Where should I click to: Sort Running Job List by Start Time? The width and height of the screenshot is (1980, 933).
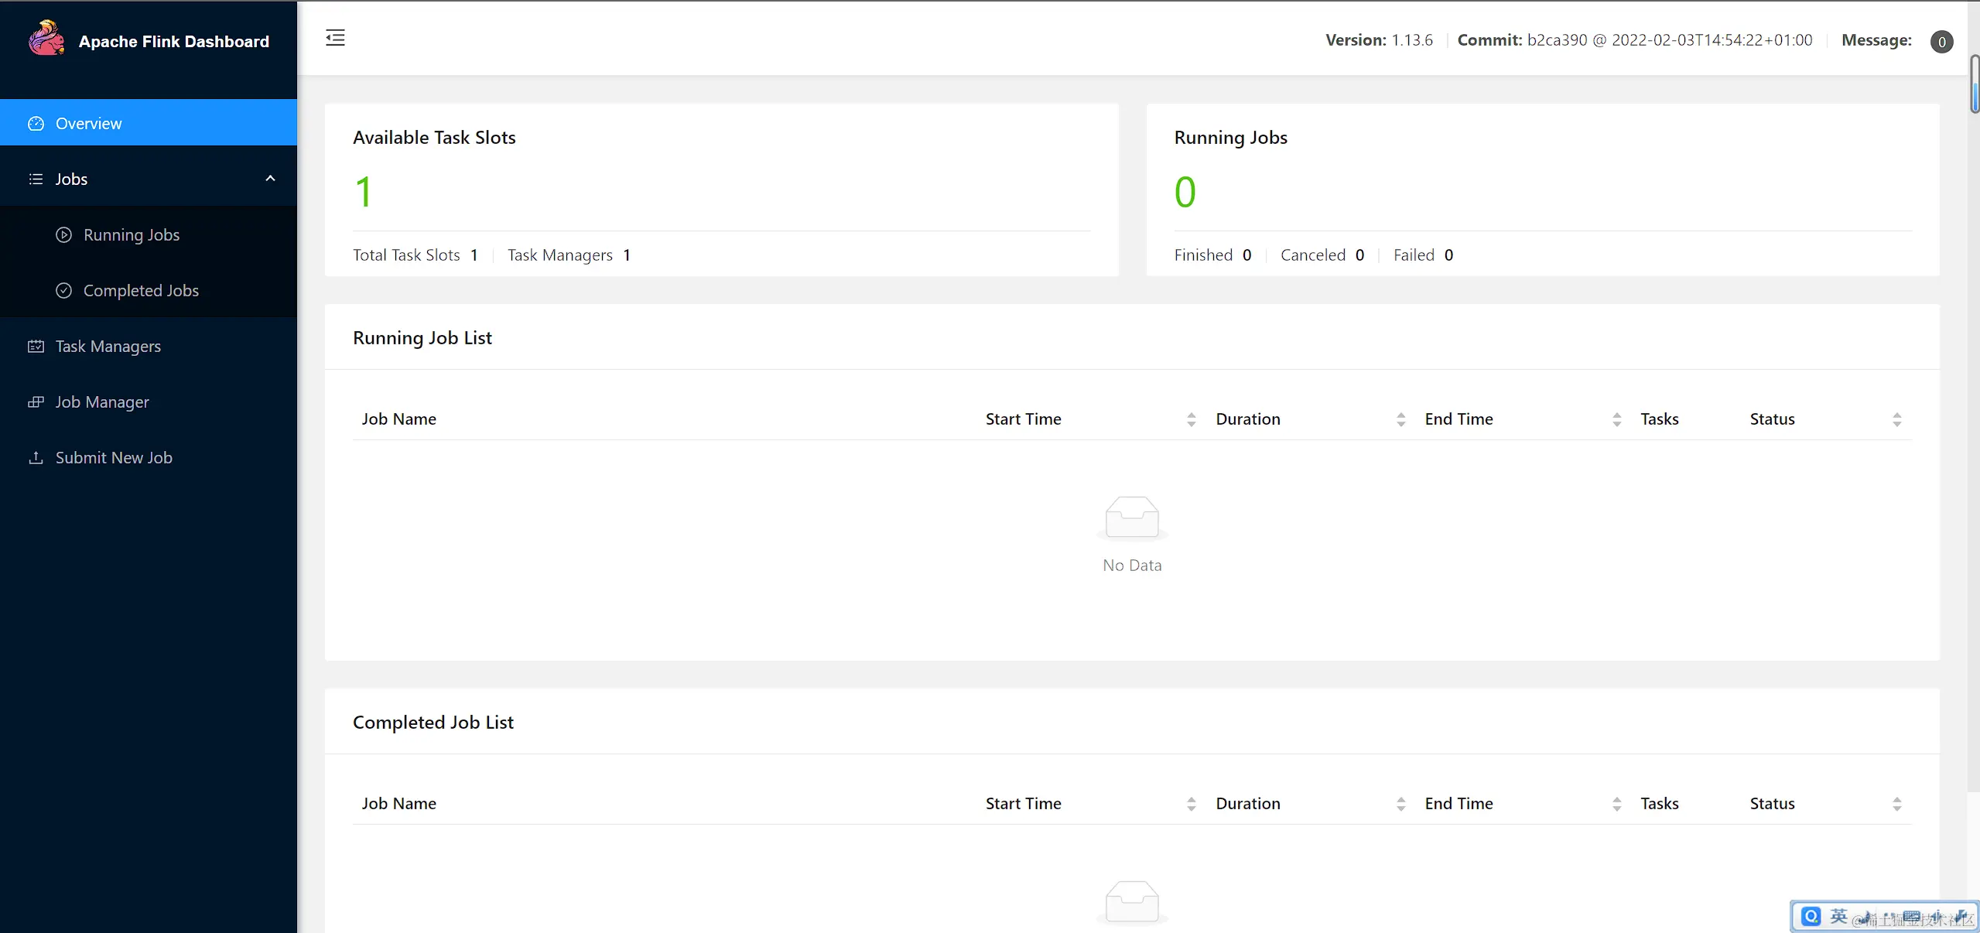coord(1191,419)
